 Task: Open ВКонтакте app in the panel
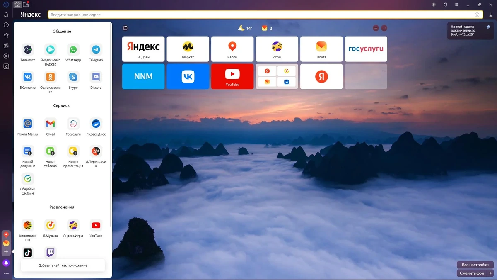tap(27, 77)
